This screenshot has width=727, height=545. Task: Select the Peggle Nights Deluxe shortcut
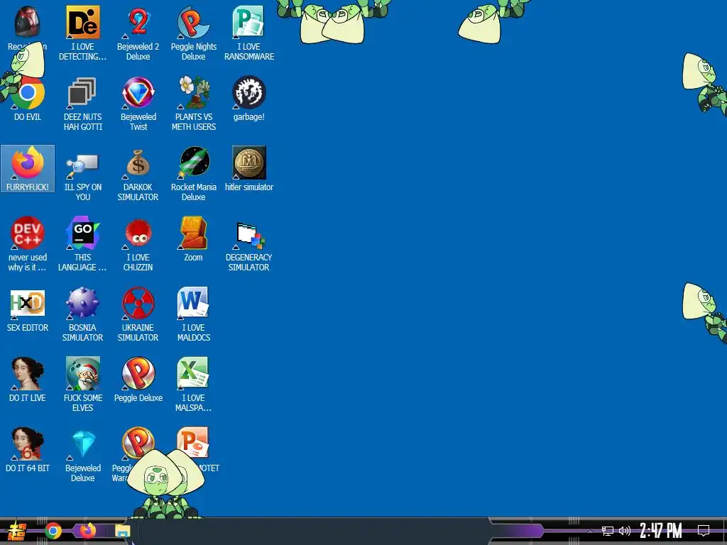click(x=193, y=22)
